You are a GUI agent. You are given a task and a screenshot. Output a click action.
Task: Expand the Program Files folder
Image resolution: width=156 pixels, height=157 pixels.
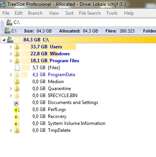click(11, 61)
